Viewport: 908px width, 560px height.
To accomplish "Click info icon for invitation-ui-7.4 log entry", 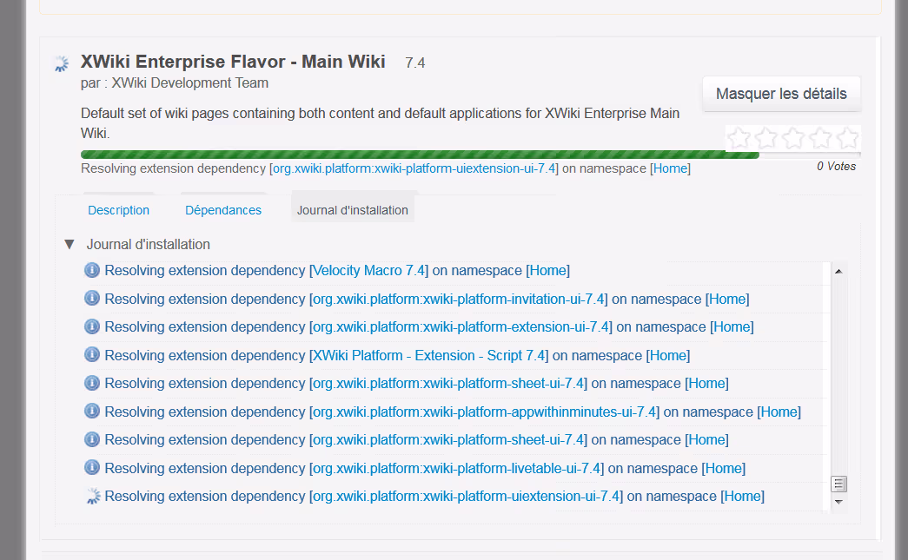I will pyautogui.click(x=92, y=299).
